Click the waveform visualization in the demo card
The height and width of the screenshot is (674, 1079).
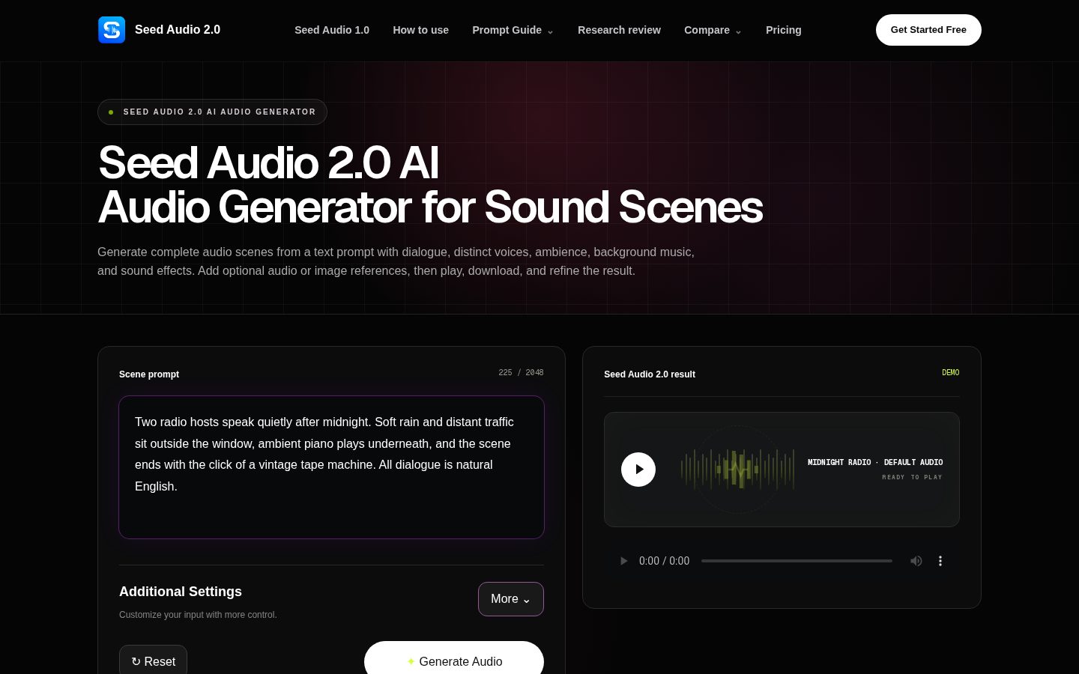click(738, 470)
